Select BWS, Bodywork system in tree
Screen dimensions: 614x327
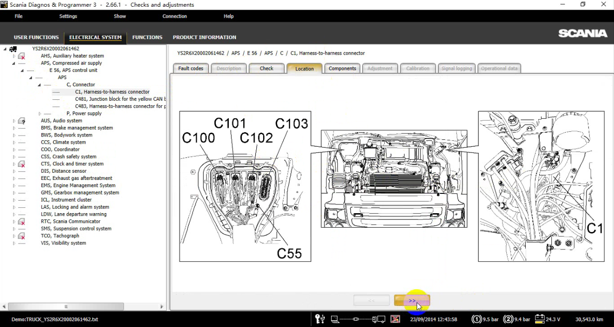(x=67, y=135)
